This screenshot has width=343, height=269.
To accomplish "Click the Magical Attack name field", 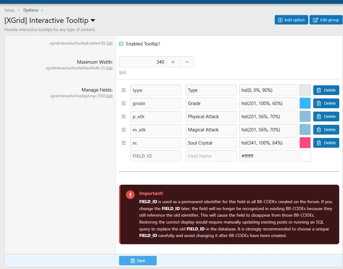I will click(211, 129).
